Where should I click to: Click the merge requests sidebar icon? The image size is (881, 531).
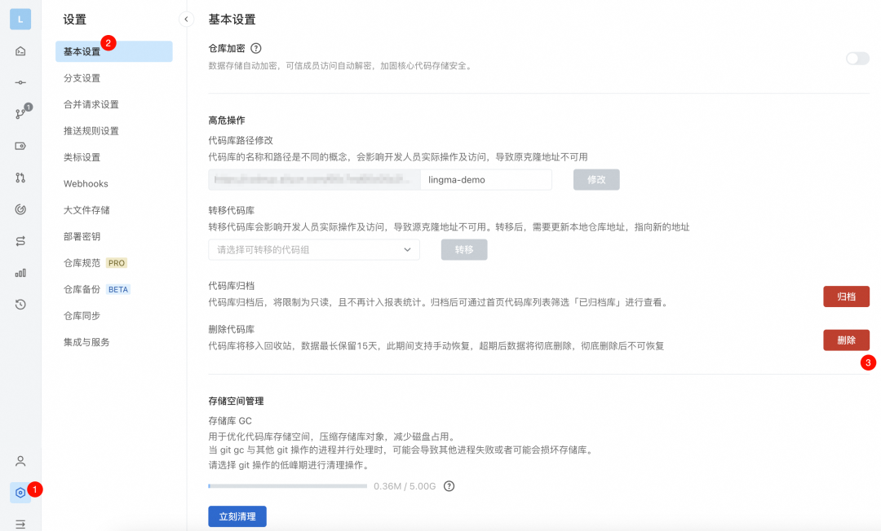point(20,178)
